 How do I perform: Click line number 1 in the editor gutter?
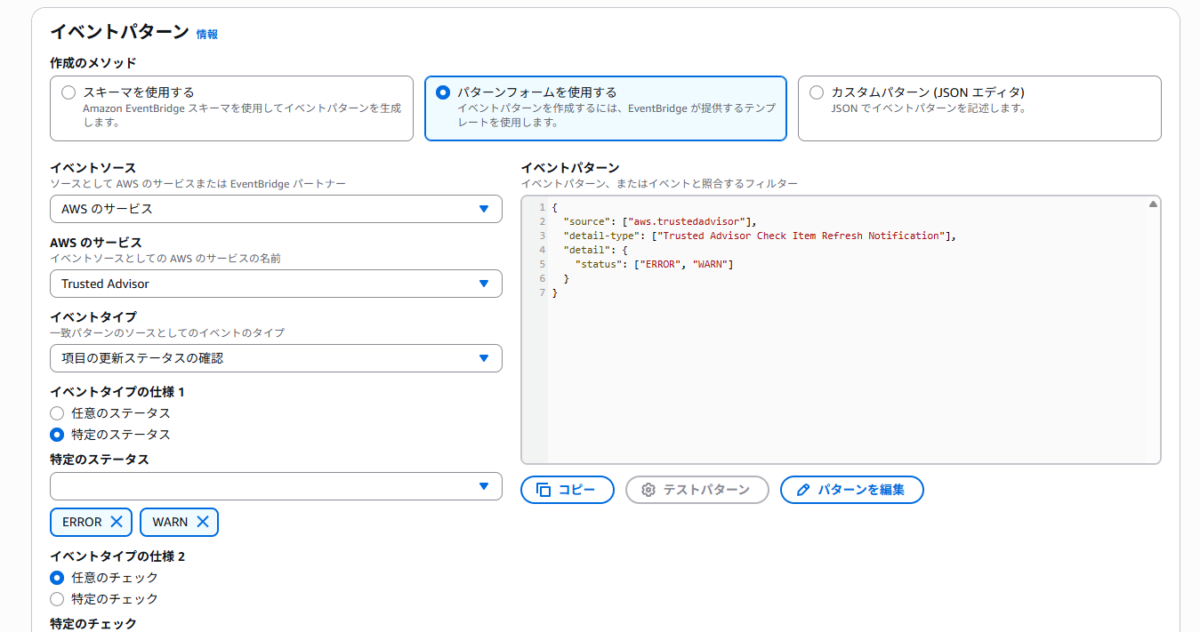(x=542, y=207)
